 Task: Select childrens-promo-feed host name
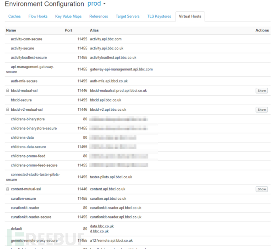pyautogui.click(x=28, y=156)
